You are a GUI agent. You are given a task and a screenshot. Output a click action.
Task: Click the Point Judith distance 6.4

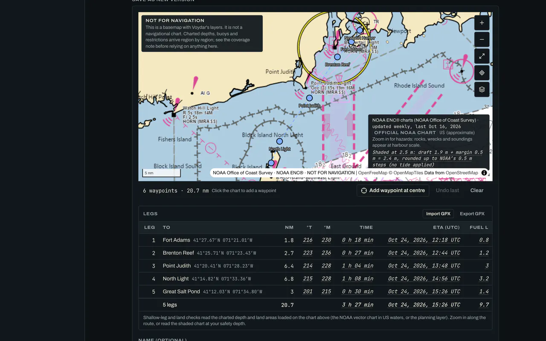(x=289, y=266)
